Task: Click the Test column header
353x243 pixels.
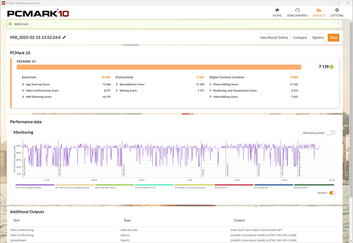Action: click(17, 220)
